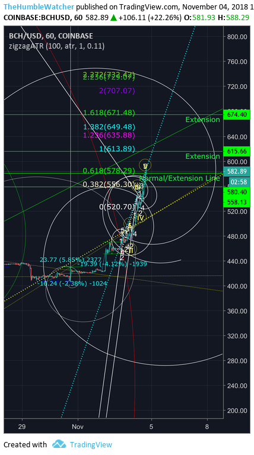Image resolution: width=254 pixels, height=455 pixels.
Task: Click the 5 date axis label
Action: [x=151, y=427]
